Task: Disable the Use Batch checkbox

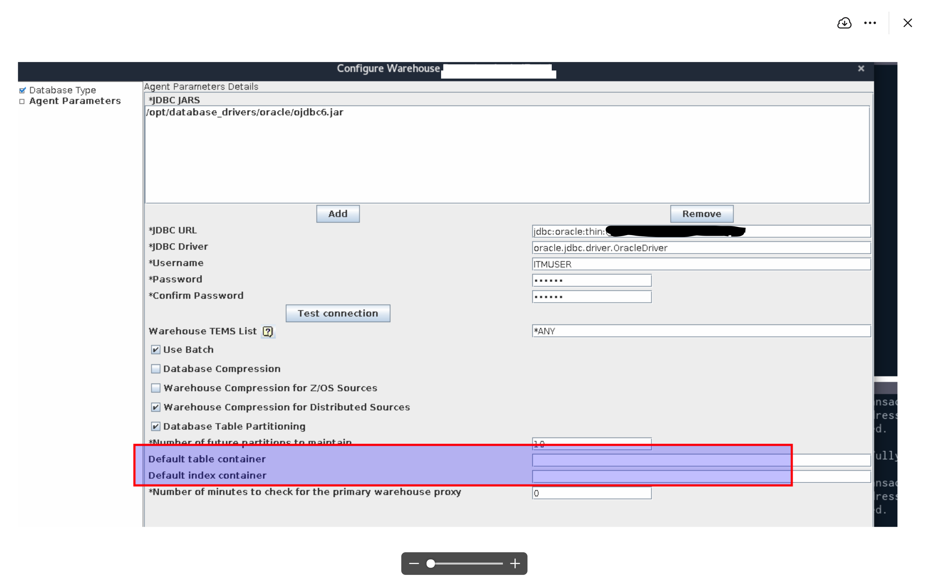Action: [155, 350]
